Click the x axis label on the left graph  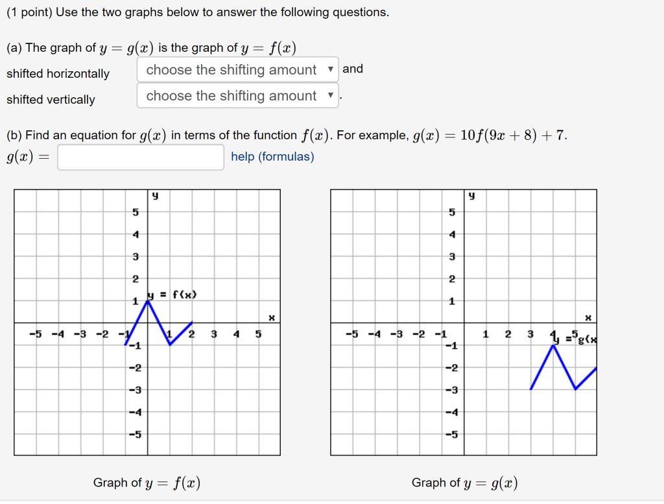(x=272, y=317)
